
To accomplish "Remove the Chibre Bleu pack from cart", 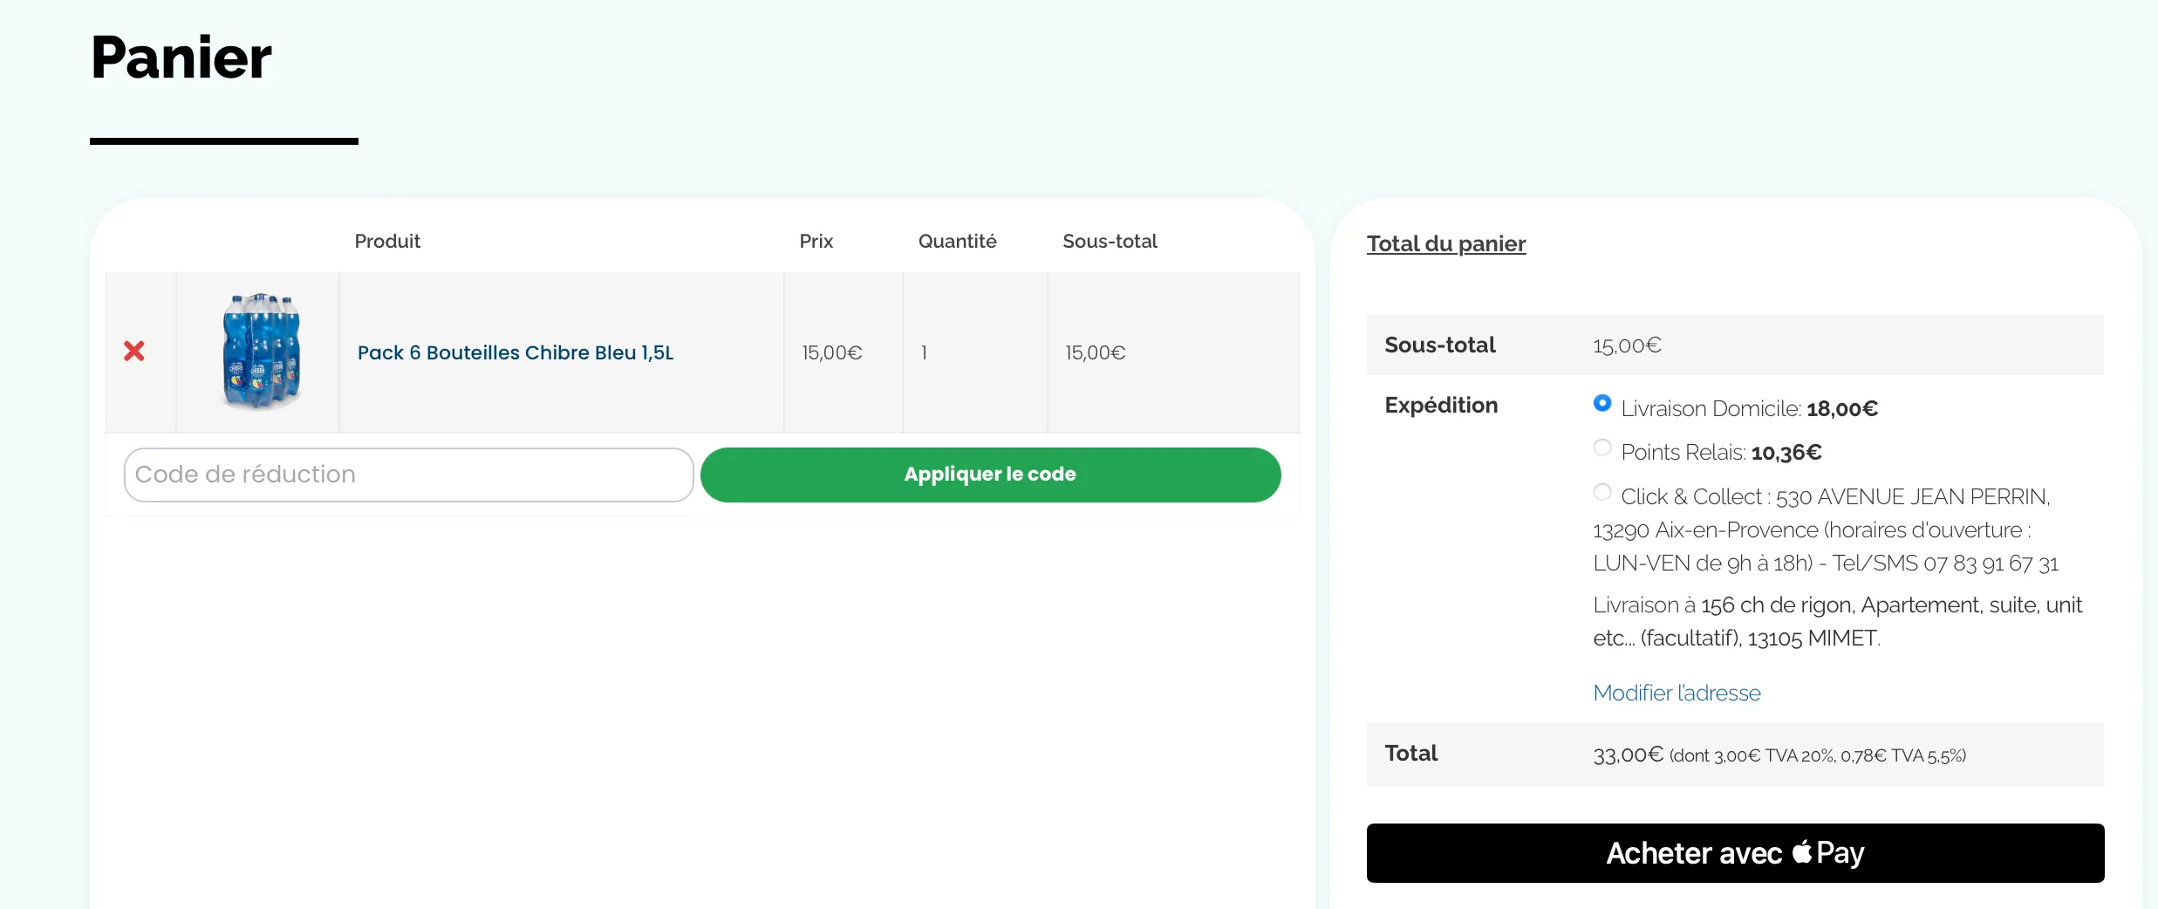I will pos(134,351).
